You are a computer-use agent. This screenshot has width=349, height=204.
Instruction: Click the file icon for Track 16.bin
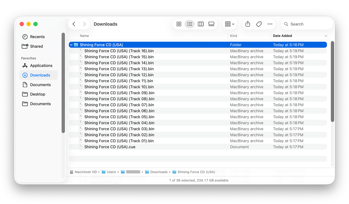tap(80, 51)
